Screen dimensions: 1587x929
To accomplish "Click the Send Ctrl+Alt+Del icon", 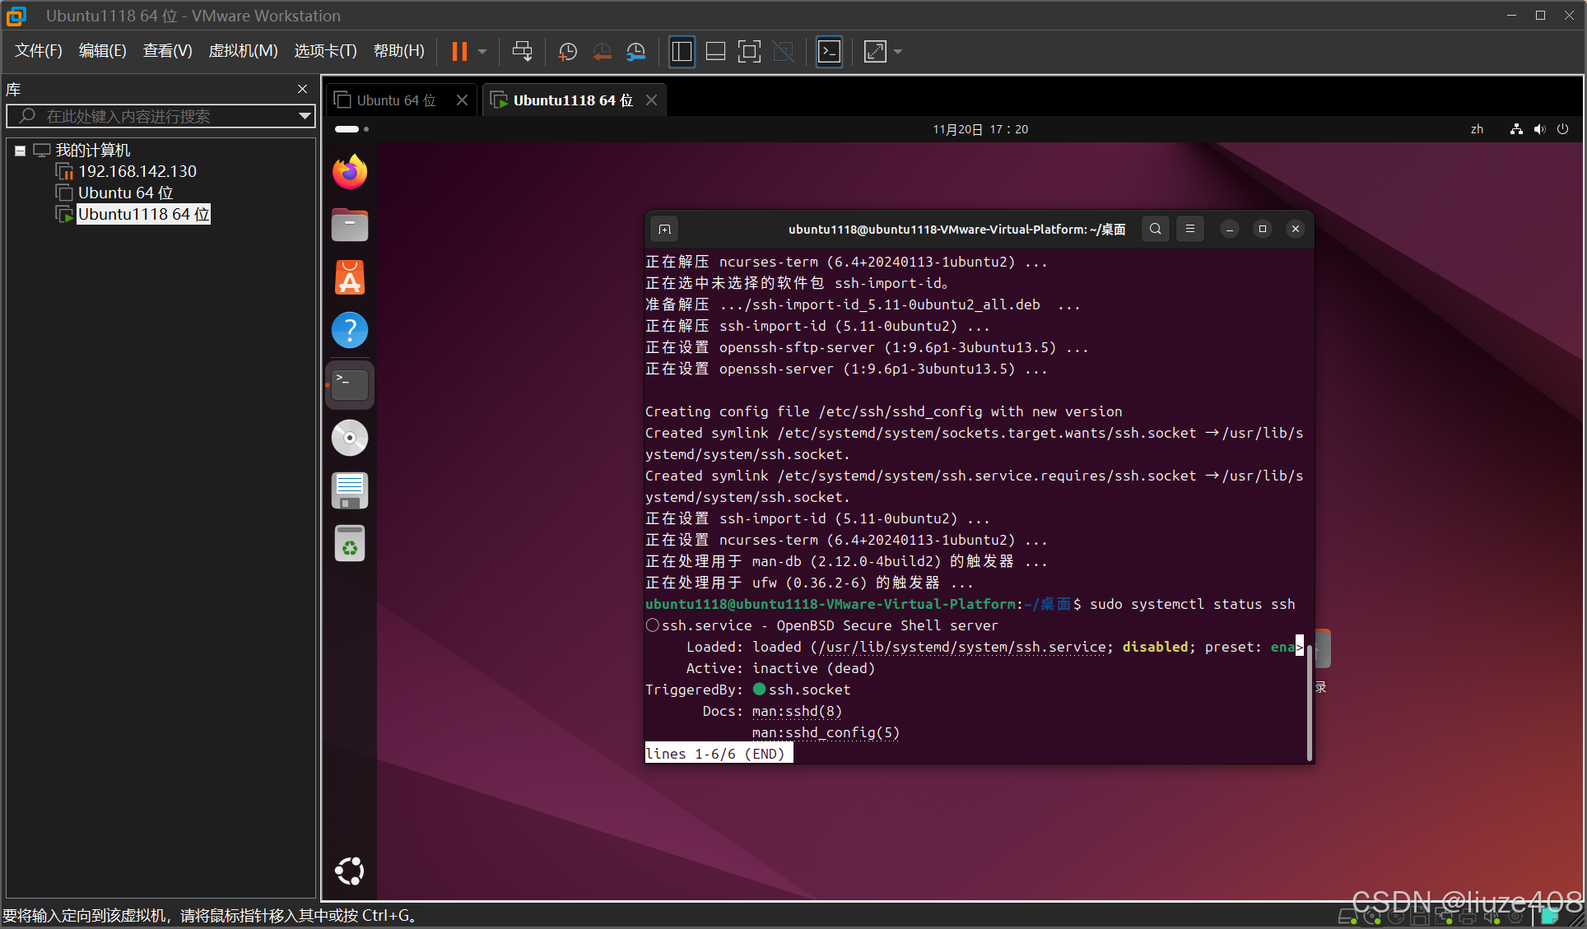I will pyautogui.click(x=522, y=52).
